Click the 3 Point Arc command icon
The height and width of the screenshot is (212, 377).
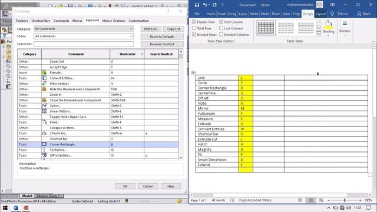[44, 134]
